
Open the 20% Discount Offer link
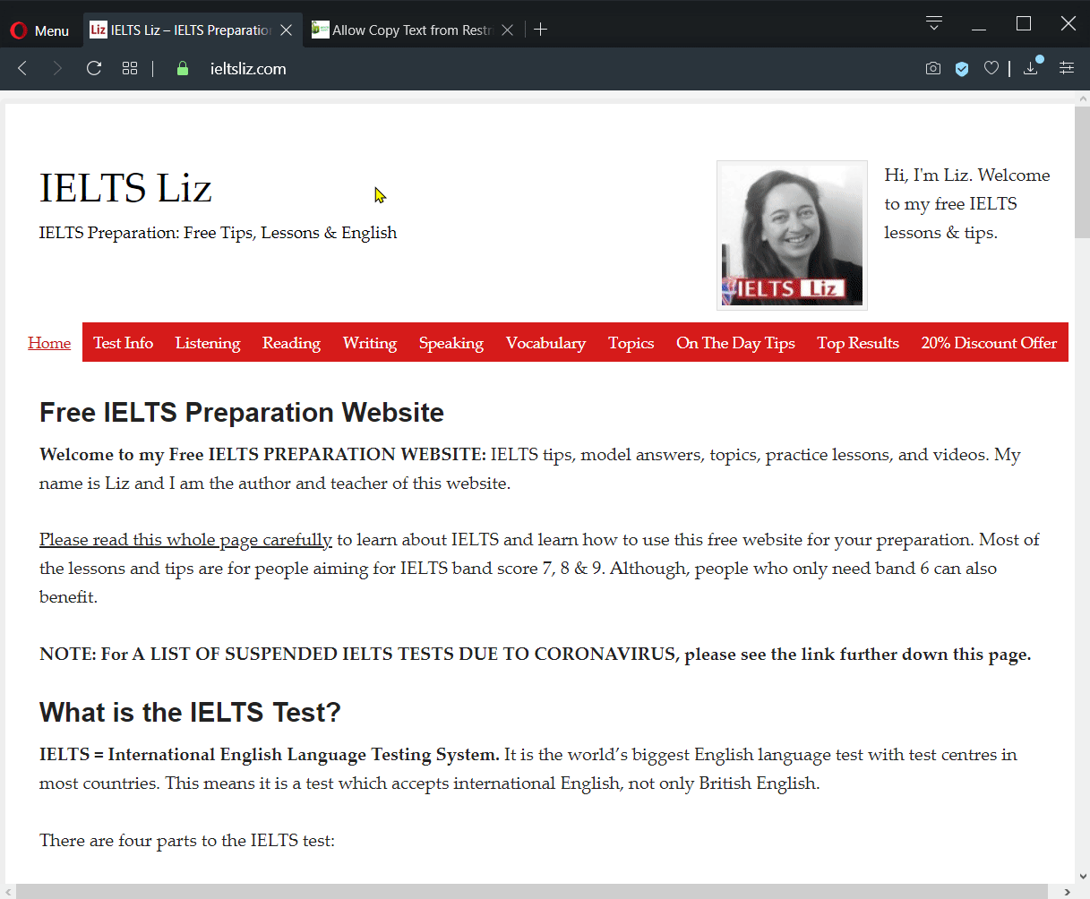click(x=989, y=343)
